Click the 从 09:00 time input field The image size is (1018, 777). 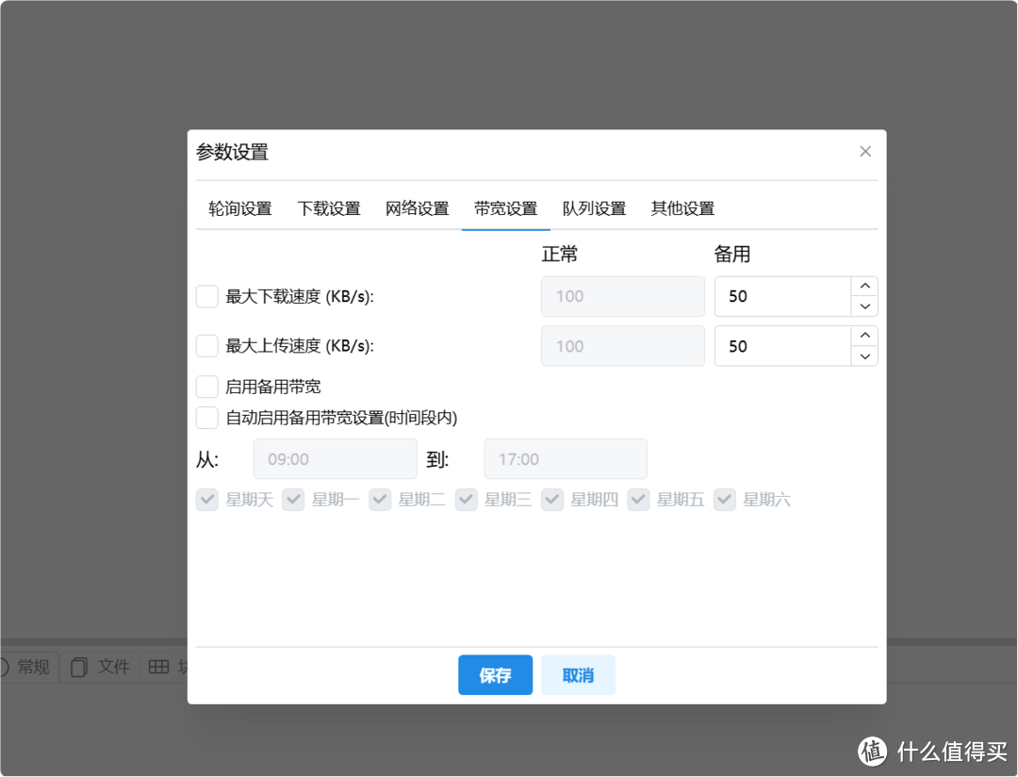[335, 458]
